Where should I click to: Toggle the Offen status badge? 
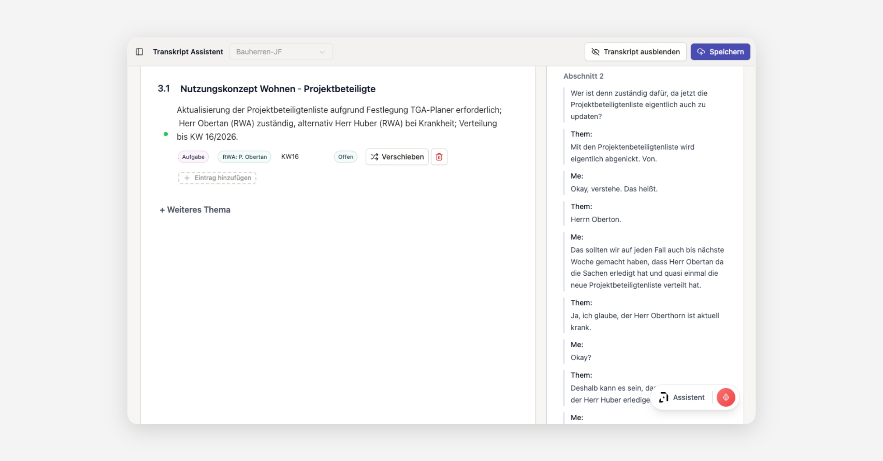coord(345,157)
